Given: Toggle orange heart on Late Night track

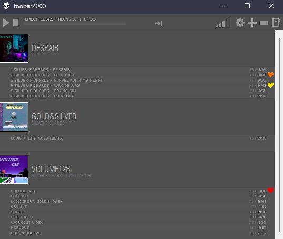Looking at the screenshot, I should [x=270, y=75].
